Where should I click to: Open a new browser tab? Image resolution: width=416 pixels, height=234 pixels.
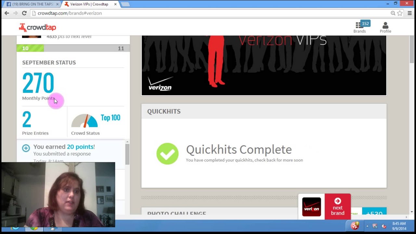tap(125, 4)
